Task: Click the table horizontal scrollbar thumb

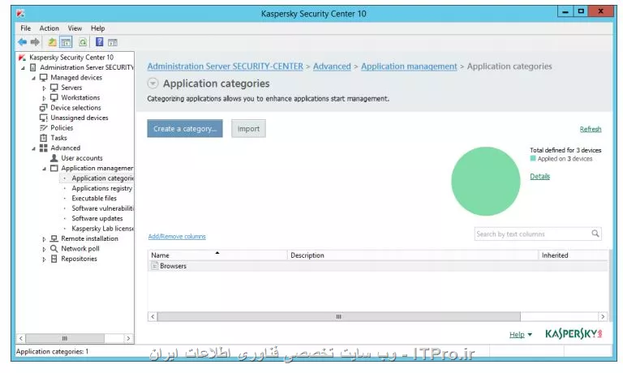Action: point(338,316)
